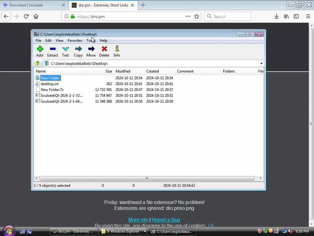Click the 7z icon in title bar
314x236 pixels.
pyautogui.click(x=36, y=34)
